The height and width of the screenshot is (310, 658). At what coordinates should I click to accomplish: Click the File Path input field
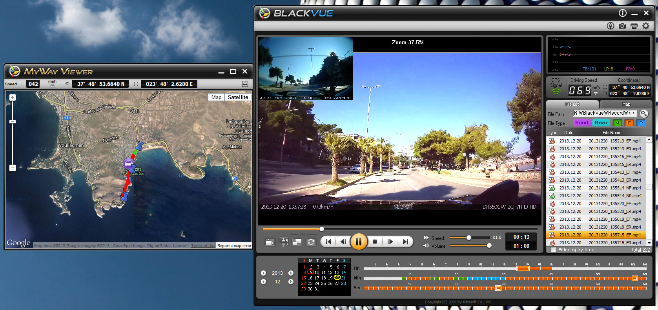(x=605, y=113)
